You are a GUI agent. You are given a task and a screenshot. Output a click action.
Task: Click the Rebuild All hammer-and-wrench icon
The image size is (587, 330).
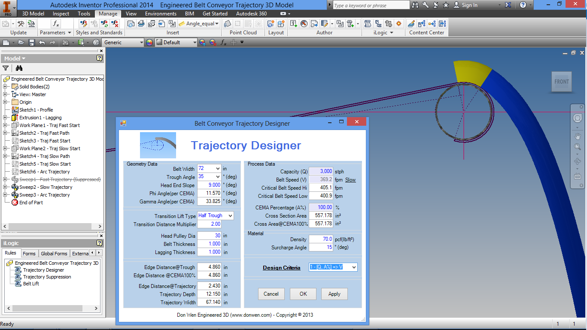coord(21,24)
